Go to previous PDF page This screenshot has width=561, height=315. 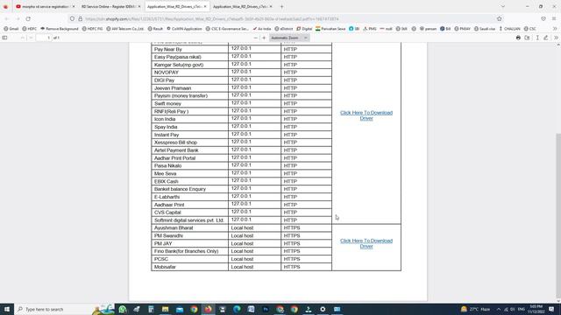23,38
